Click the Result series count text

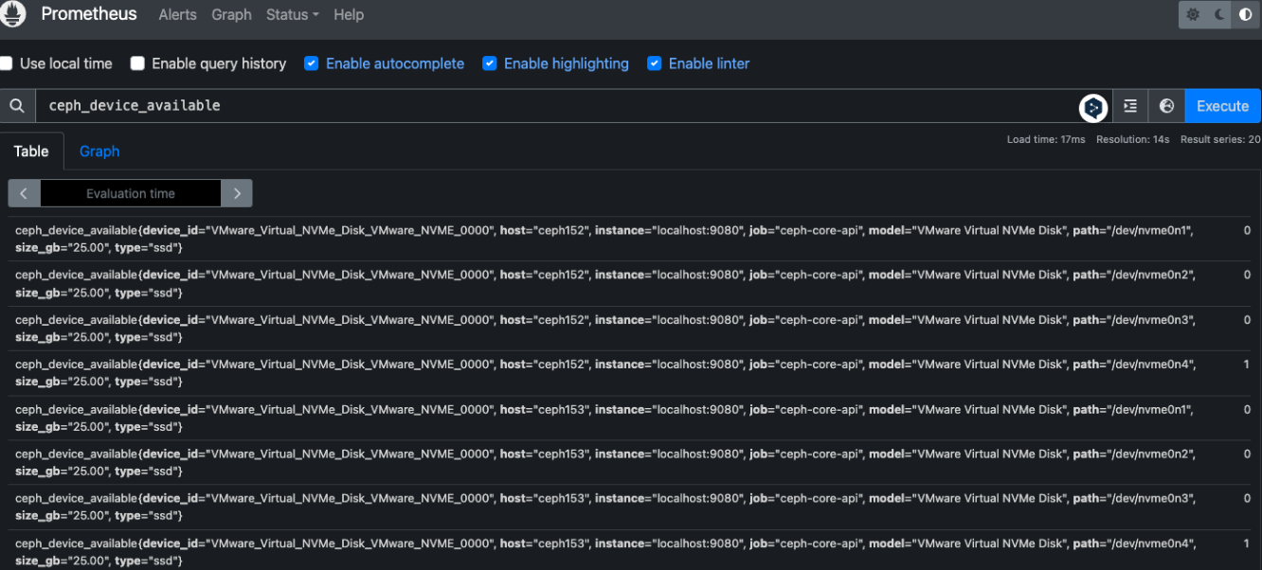(1220, 139)
